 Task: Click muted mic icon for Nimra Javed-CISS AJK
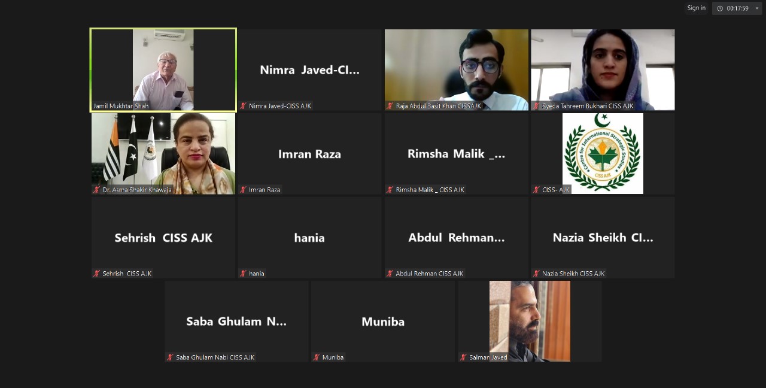[244, 106]
